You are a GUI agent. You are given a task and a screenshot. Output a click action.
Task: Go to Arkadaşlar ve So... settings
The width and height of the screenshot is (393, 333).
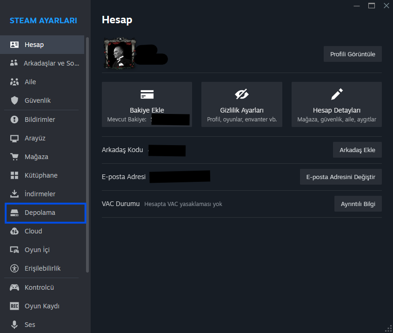(x=42, y=63)
